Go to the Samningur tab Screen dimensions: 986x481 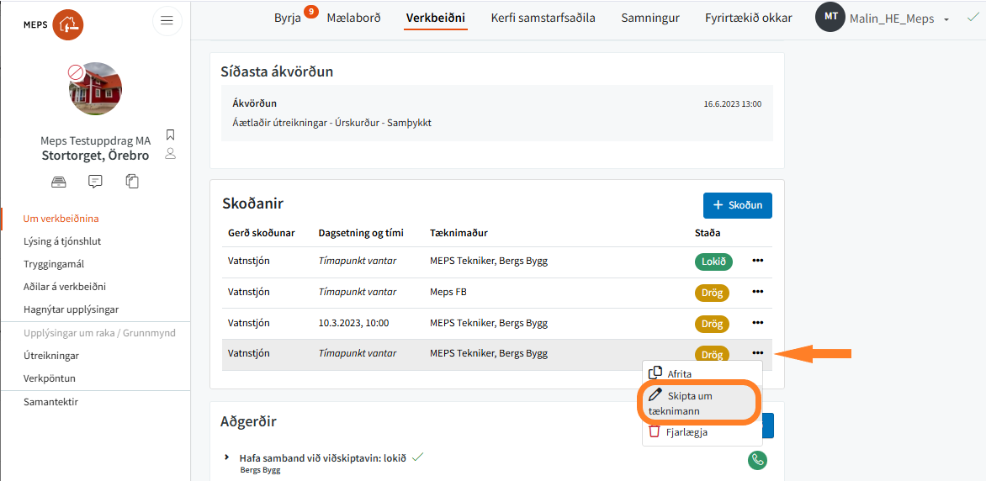point(650,18)
